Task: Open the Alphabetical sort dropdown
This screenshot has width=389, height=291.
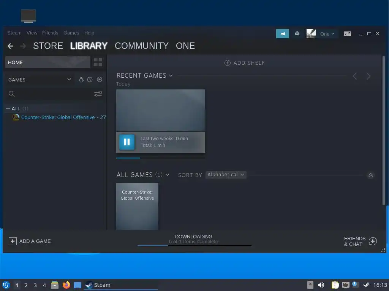Action: click(226, 175)
